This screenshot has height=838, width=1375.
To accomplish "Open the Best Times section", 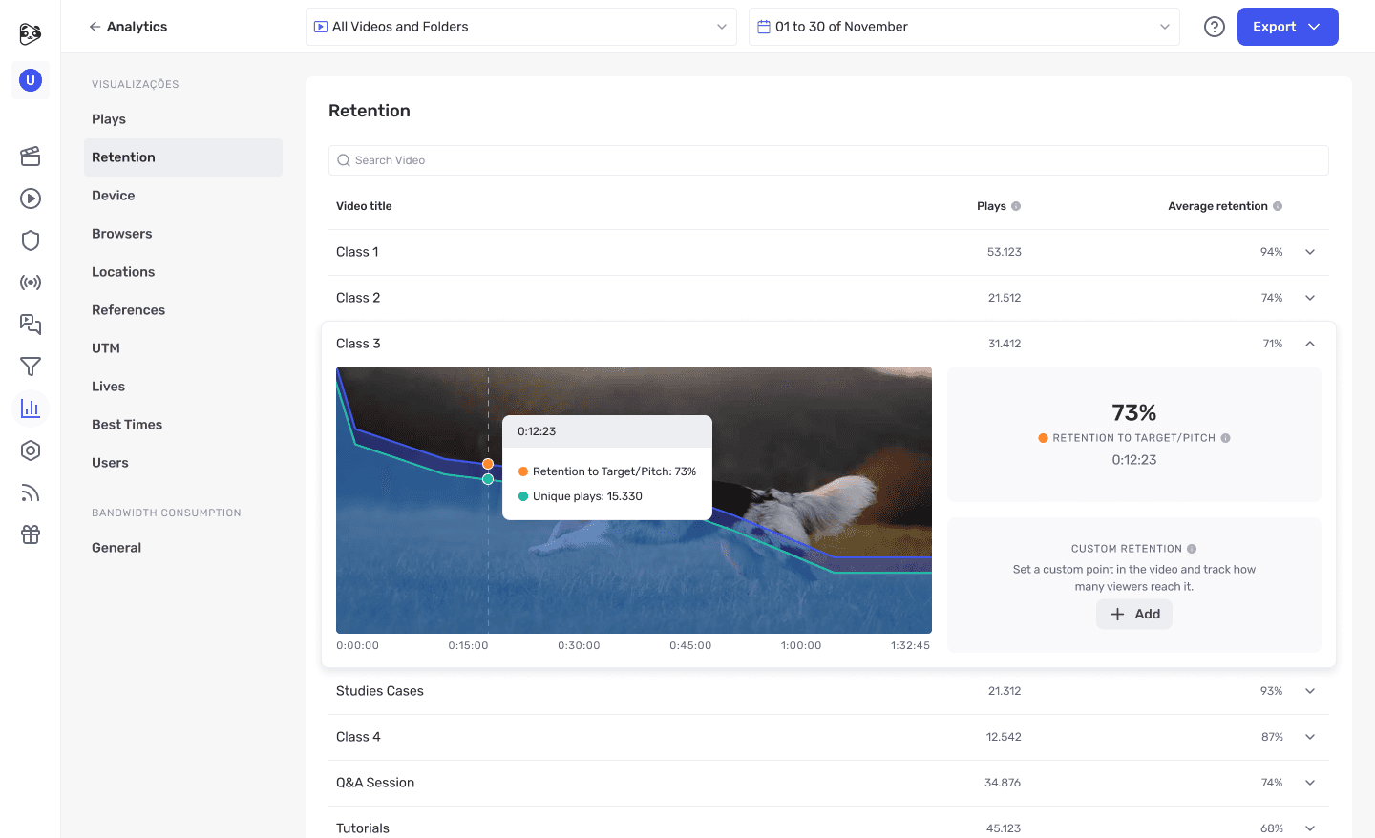I will [x=127, y=424].
